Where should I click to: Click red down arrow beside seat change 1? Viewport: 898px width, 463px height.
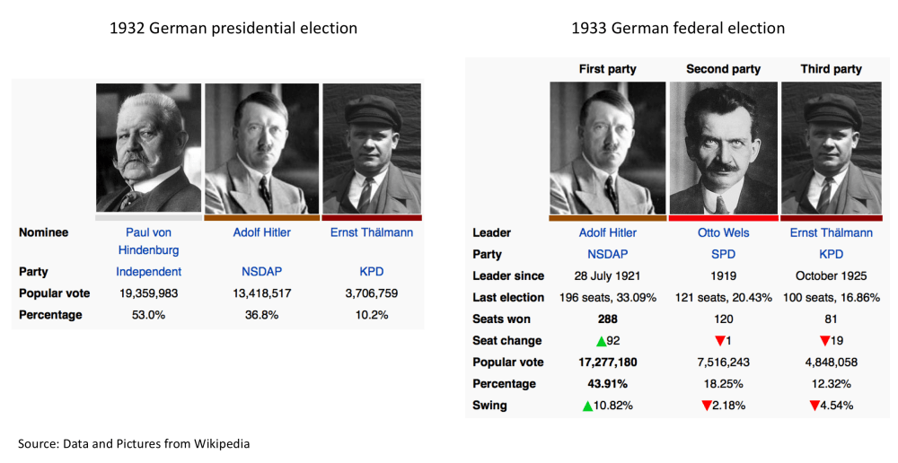click(x=719, y=341)
